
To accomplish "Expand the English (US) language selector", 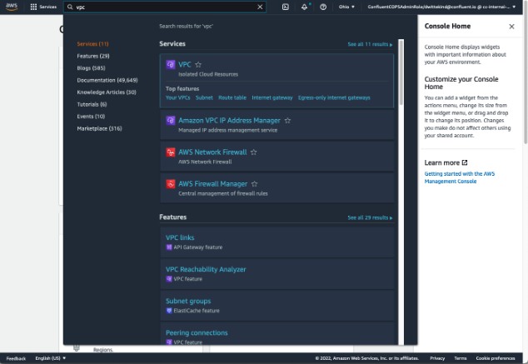I will coord(51,358).
